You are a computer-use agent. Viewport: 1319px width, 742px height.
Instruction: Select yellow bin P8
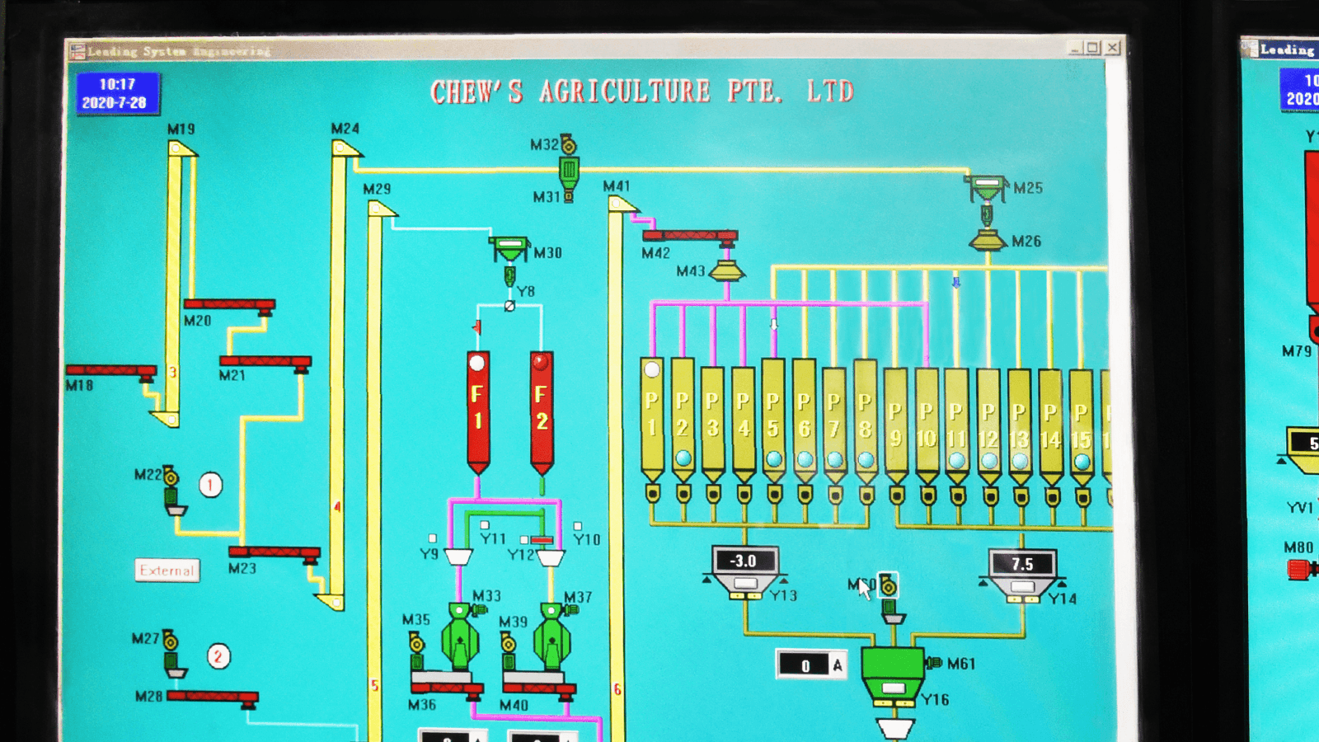coord(865,421)
